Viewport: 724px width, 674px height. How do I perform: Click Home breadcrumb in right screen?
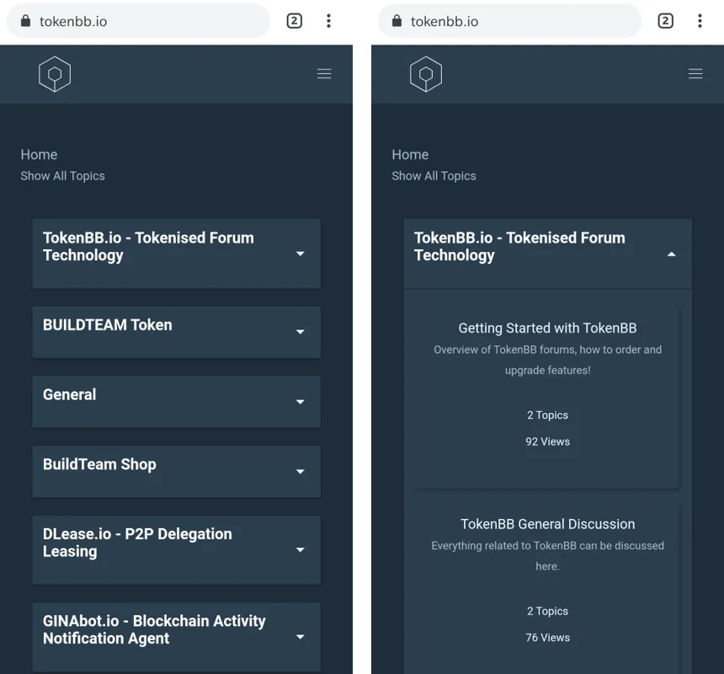(410, 154)
